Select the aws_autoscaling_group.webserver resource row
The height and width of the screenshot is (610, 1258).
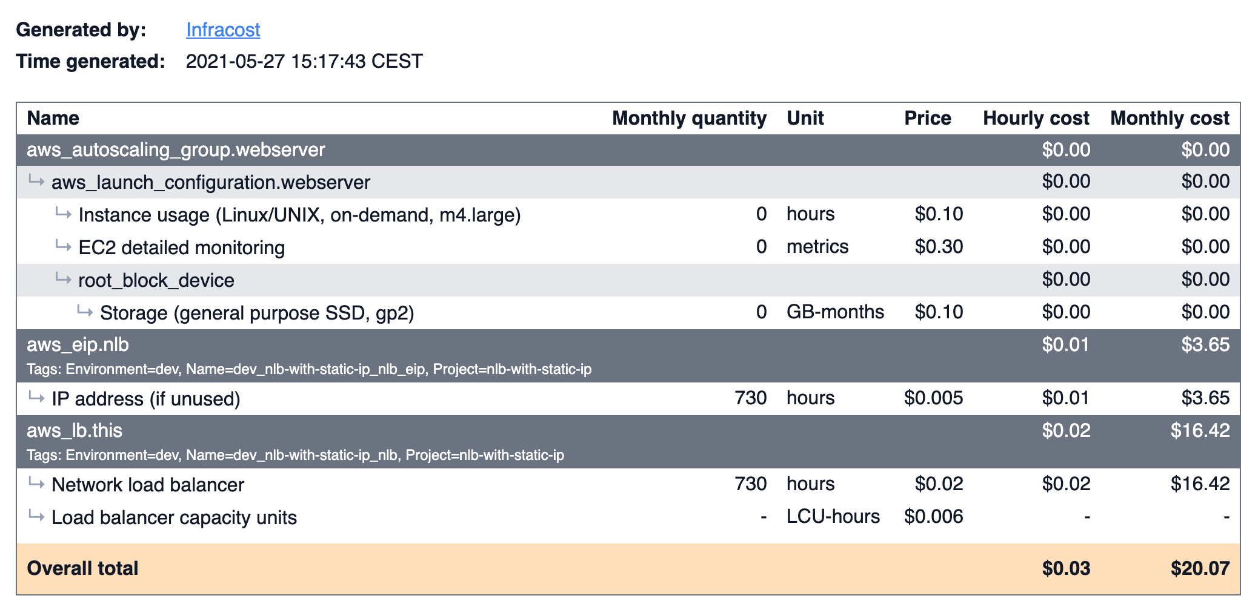pos(176,149)
